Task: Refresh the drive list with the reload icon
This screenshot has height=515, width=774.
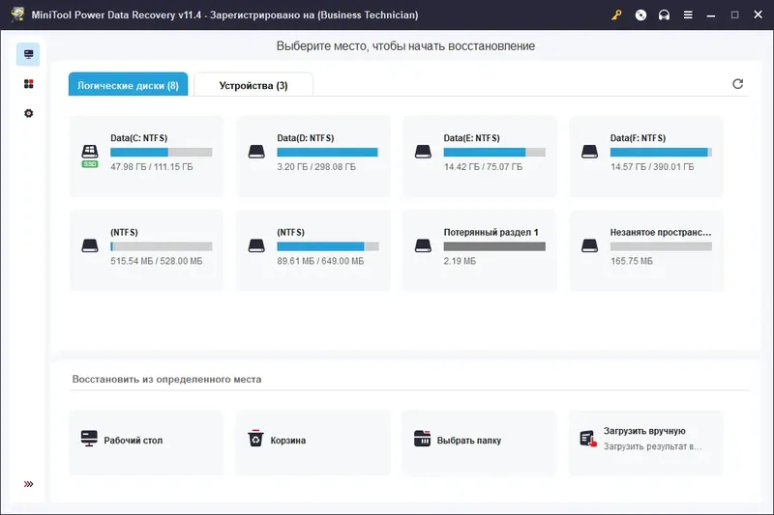Action: click(737, 84)
